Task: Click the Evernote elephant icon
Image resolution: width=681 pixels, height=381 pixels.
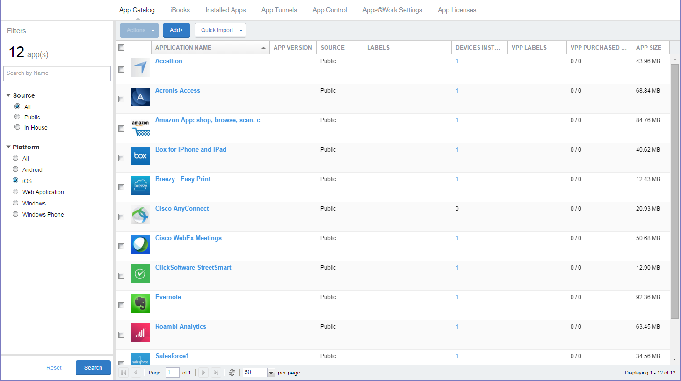Action: pyautogui.click(x=140, y=303)
